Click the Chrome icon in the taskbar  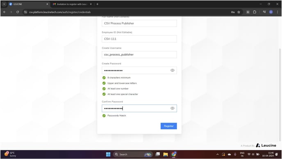173,154
